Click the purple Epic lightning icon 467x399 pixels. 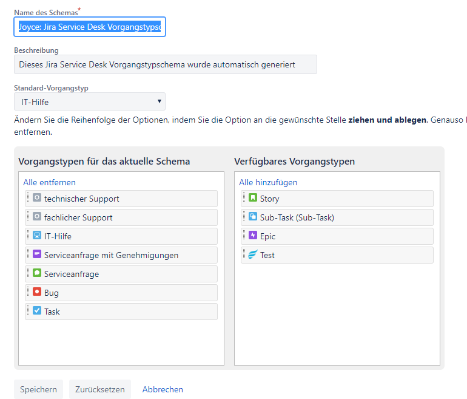[253, 235]
